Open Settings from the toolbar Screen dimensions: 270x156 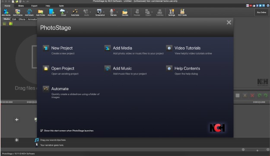172,12
